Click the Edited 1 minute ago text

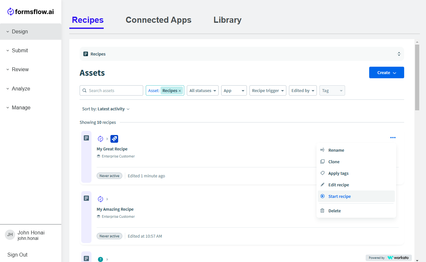point(146,176)
